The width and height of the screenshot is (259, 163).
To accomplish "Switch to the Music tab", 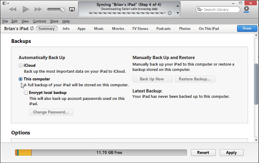I will click(99, 29).
